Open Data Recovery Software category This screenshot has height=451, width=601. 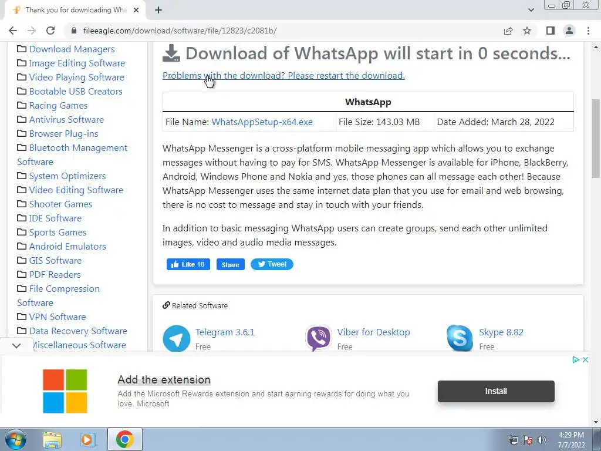click(78, 331)
